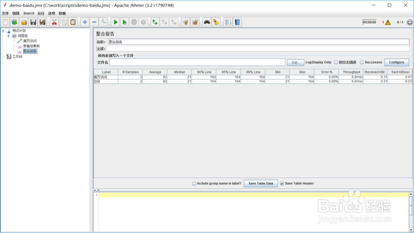Click the remote stop all icon
The height and width of the screenshot is (233, 414).
(x=164, y=22)
